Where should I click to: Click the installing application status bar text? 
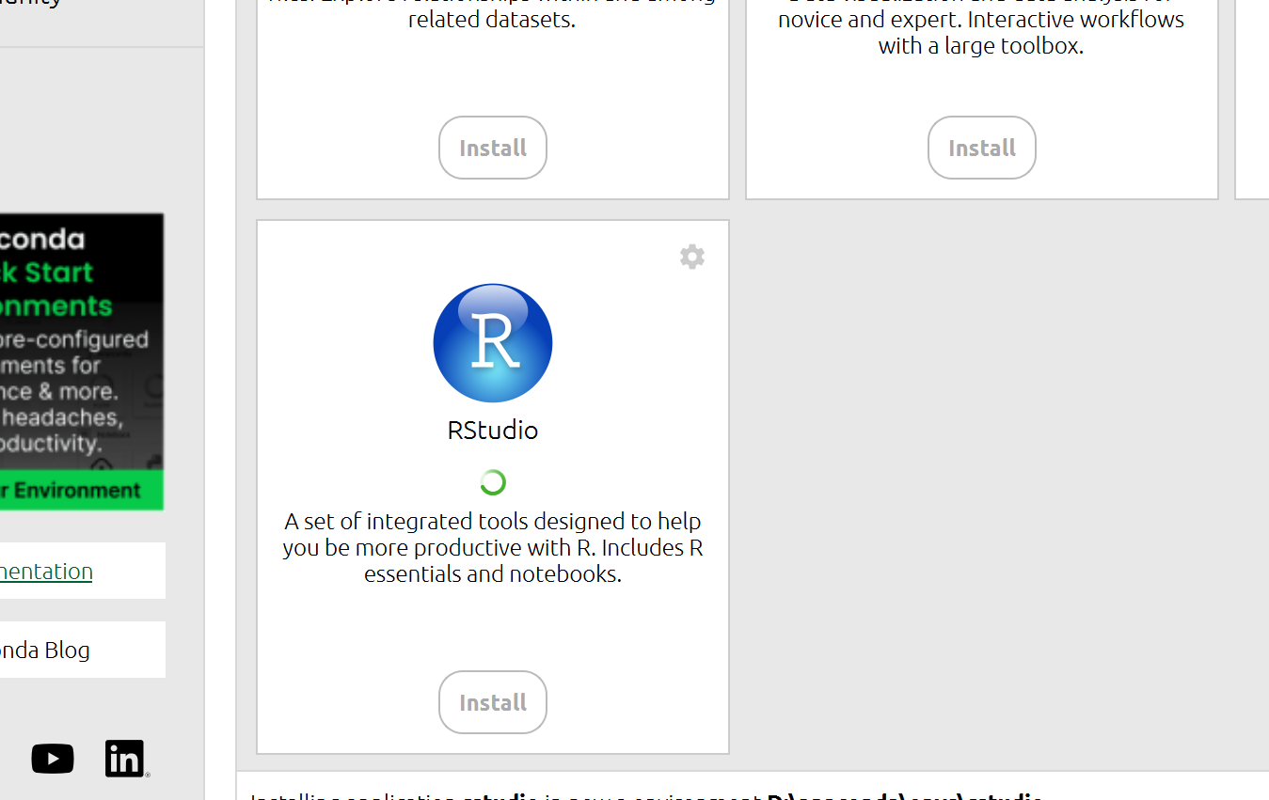tap(645, 794)
